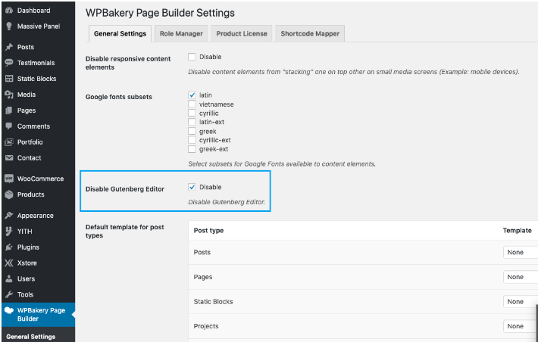The image size is (538, 342).
Task: Click the Pages row in post types table
Action: coord(363,277)
